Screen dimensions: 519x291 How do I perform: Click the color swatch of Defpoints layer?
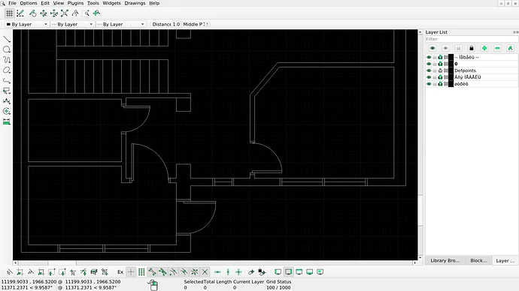[x=451, y=70]
